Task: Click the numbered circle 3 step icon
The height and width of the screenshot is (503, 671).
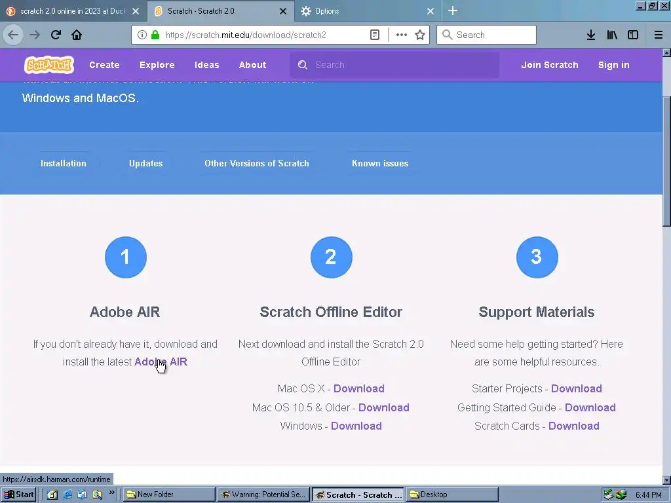Action: tap(537, 257)
